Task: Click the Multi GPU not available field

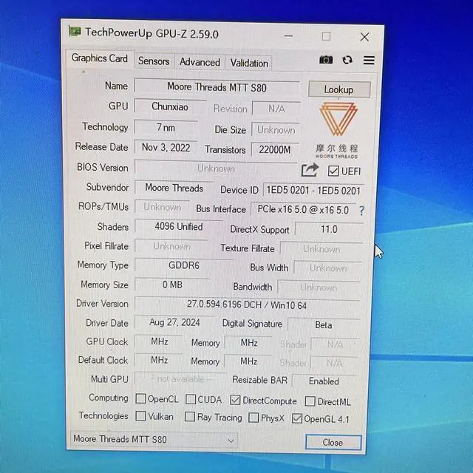Action: tap(180, 379)
